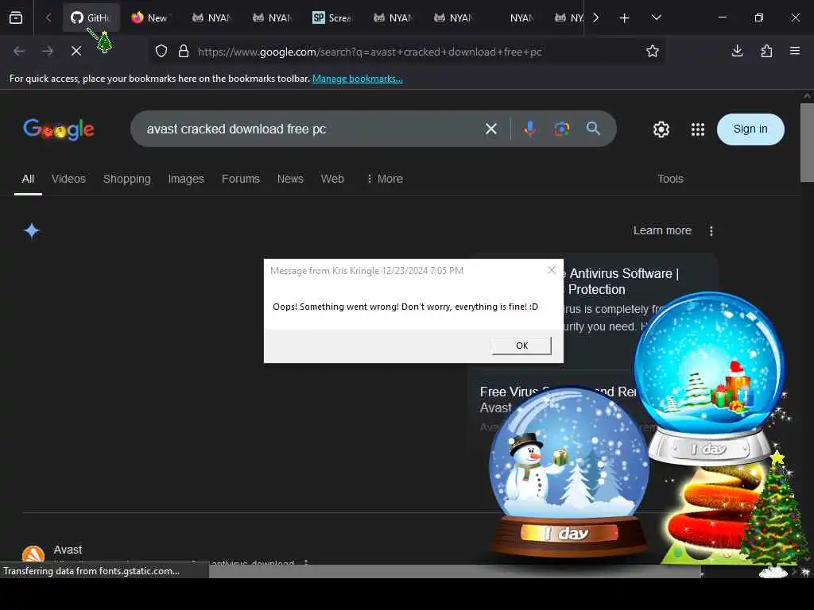
Task: Switch to the GitHub tab
Action: pyautogui.click(x=91, y=17)
